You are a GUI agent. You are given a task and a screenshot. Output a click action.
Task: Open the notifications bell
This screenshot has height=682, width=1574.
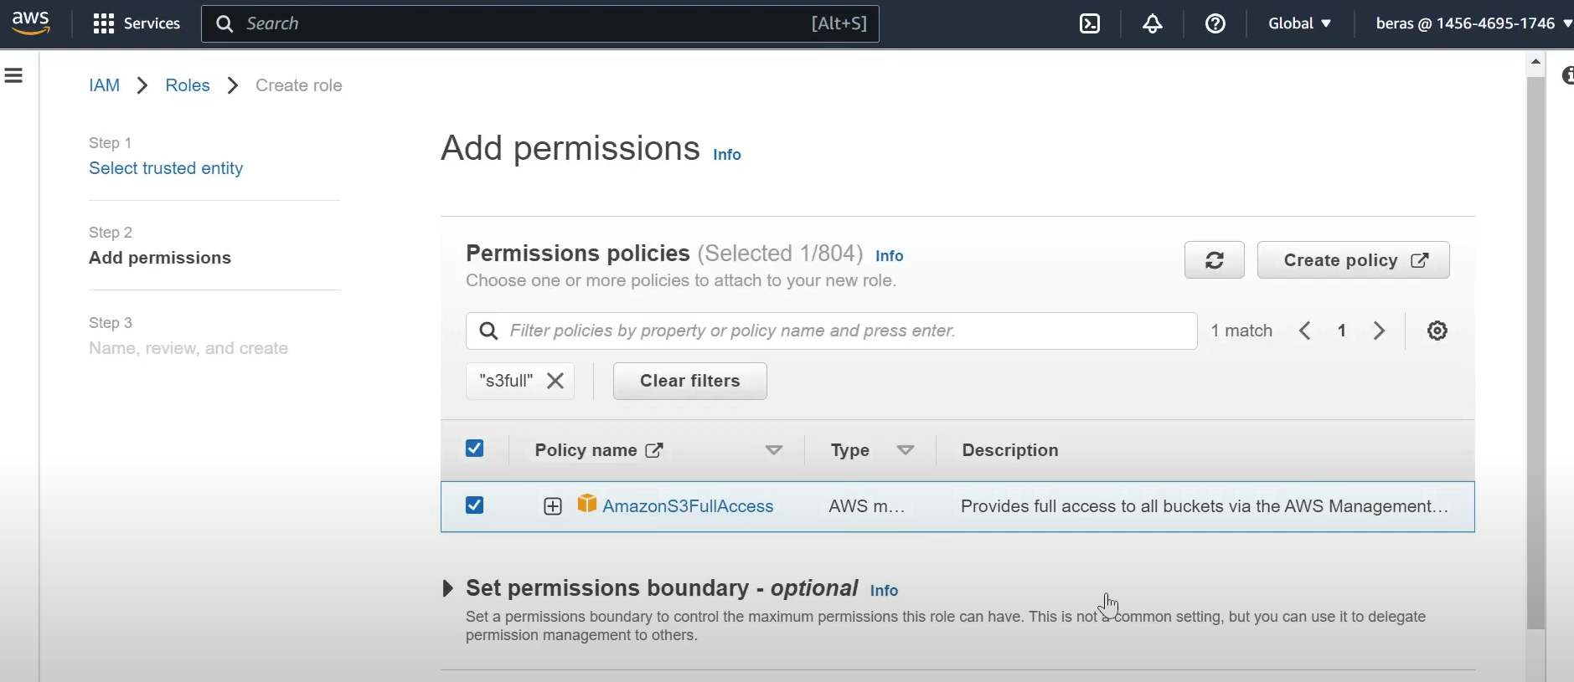[x=1153, y=24]
